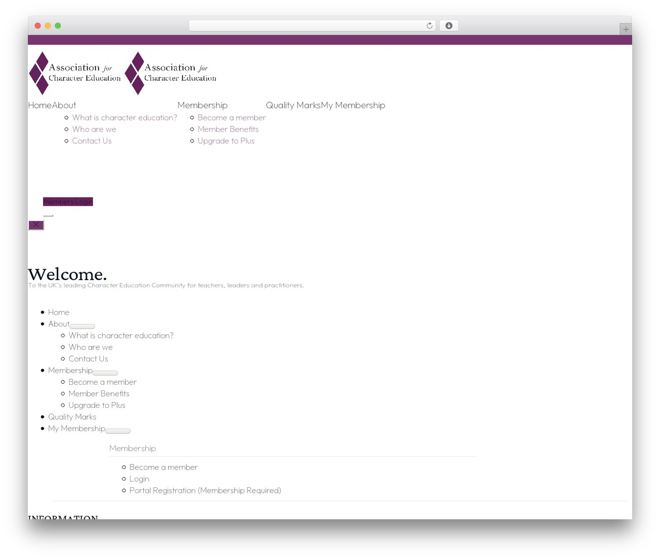Click the first Association for Character Education logo
Screen dimensions: 660x559
coord(75,73)
